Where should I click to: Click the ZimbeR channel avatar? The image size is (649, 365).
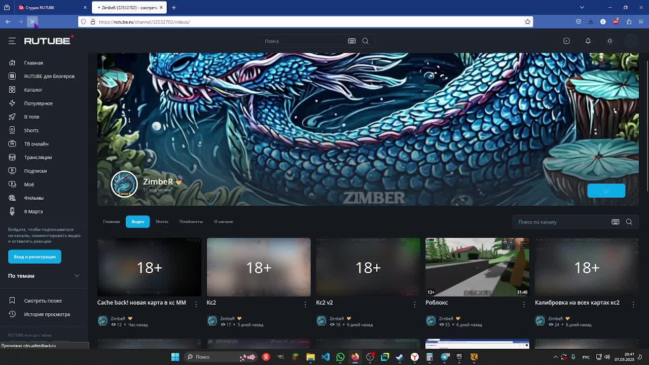124,184
